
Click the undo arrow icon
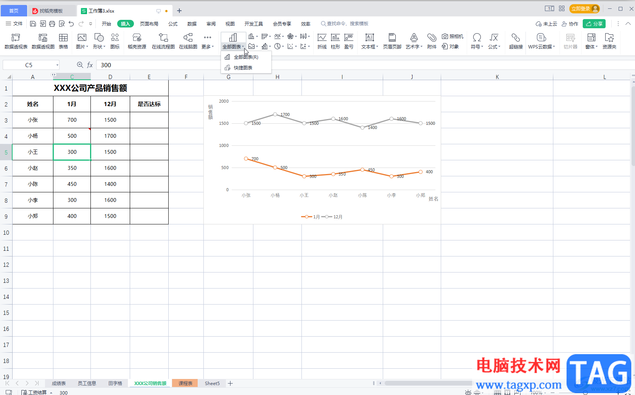[x=71, y=24]
